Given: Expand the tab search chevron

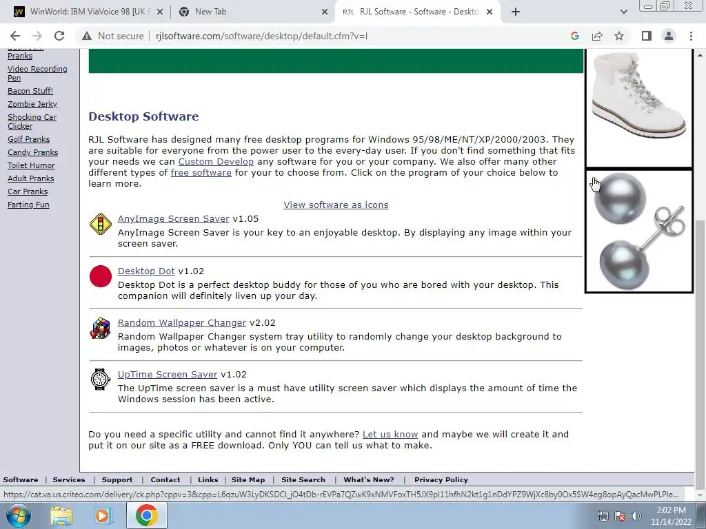Looking at the screenshot, I should pos(623,12).
